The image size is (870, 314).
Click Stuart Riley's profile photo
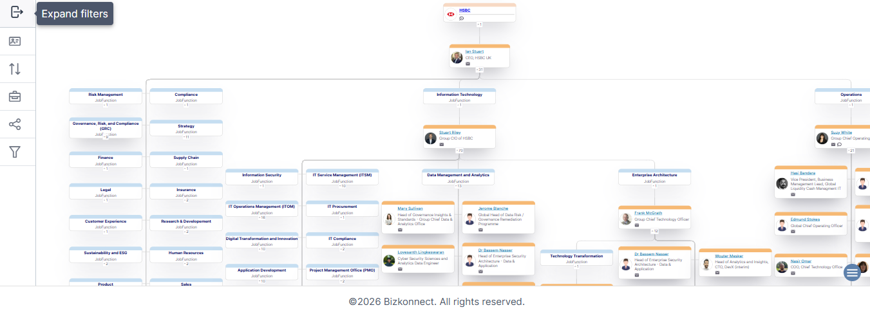click(430, 138)
